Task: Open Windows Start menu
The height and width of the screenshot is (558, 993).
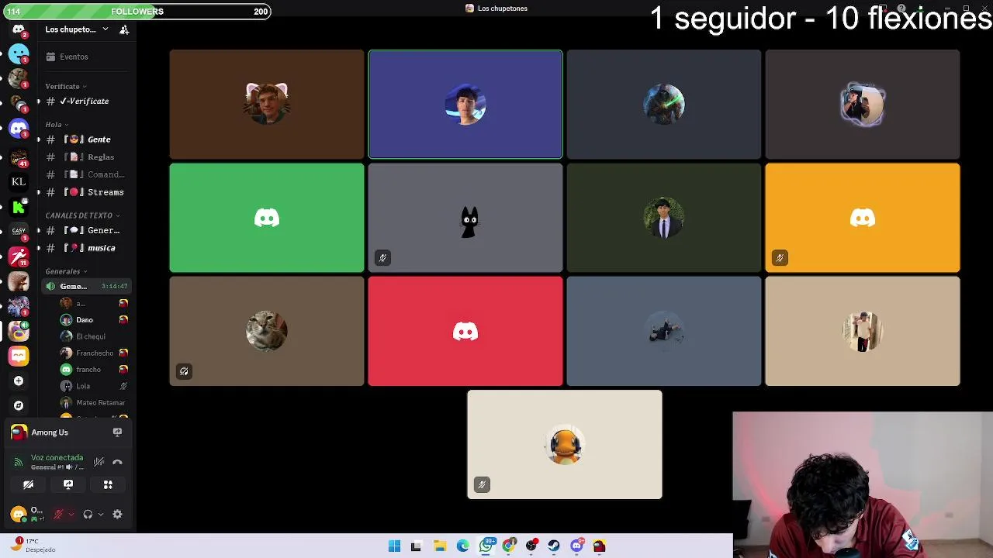Action: tap(394, 546)
